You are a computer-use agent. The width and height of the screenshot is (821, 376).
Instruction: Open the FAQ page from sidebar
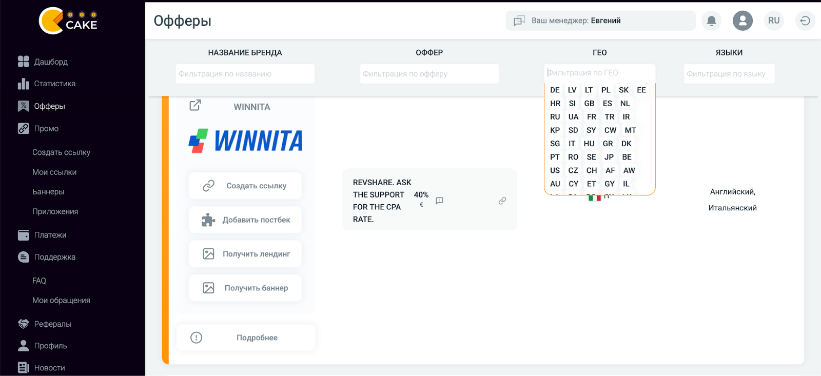pyautogui.click(x=38, y=281)
